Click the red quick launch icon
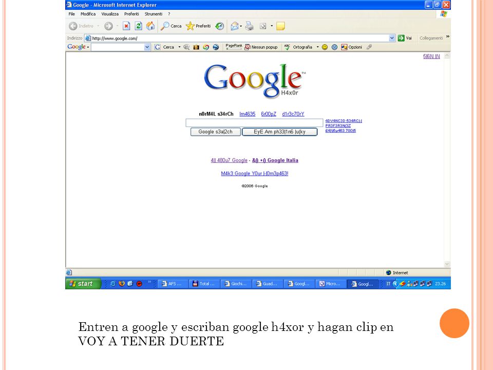The image size is (493, 370). 139,284
